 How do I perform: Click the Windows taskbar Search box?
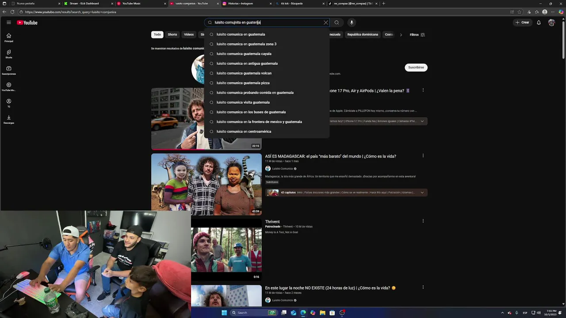(253, 313)
